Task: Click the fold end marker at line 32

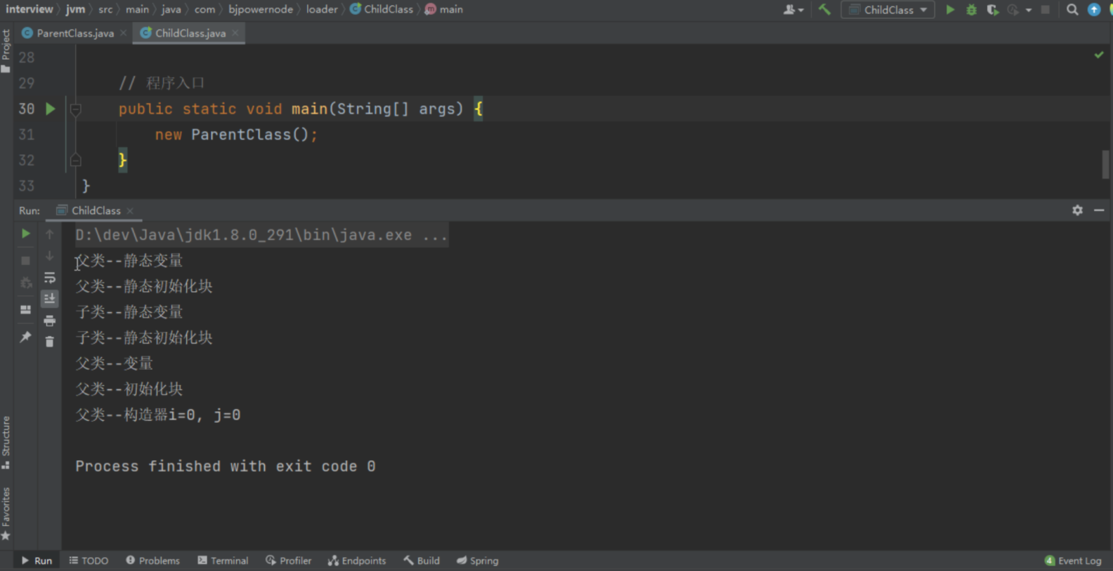Action: pyautogui.click(x=76, y=160)
